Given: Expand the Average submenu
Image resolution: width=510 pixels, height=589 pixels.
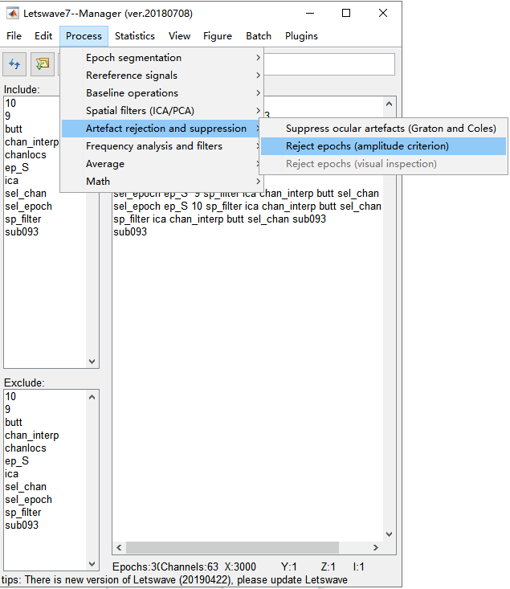Looking at the screenshot, I should click(162, 164).
